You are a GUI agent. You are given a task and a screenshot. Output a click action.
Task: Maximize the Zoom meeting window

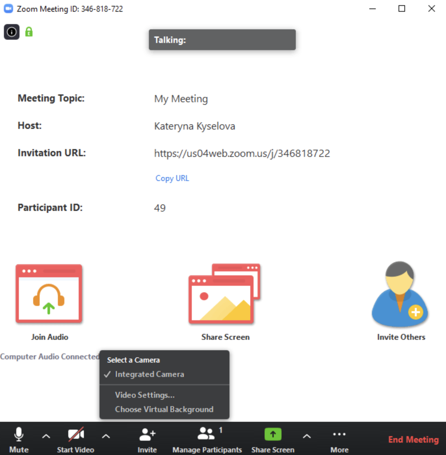tap(402, 9)
